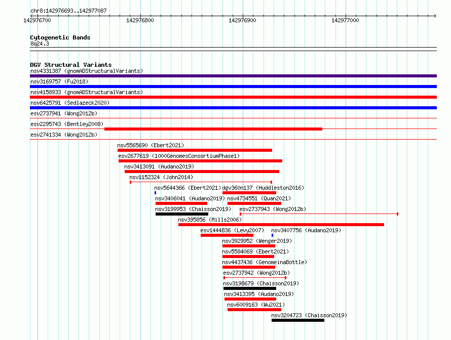Viewport: 451px width, 340px height.
Task: Click the red bar under nsv6009163
Action: click(254, 310)
